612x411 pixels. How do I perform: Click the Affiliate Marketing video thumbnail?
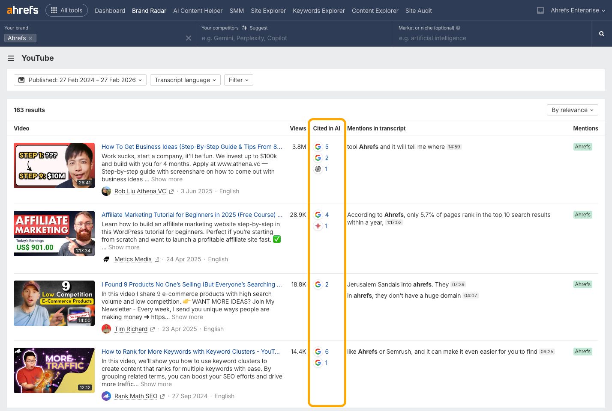tap(54, 234)
